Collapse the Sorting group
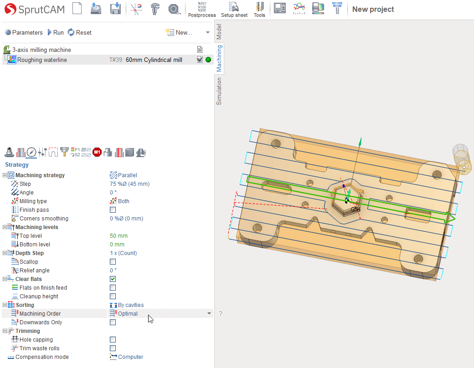This screenshot has height=368, width=474. click(x=5, y=305)
